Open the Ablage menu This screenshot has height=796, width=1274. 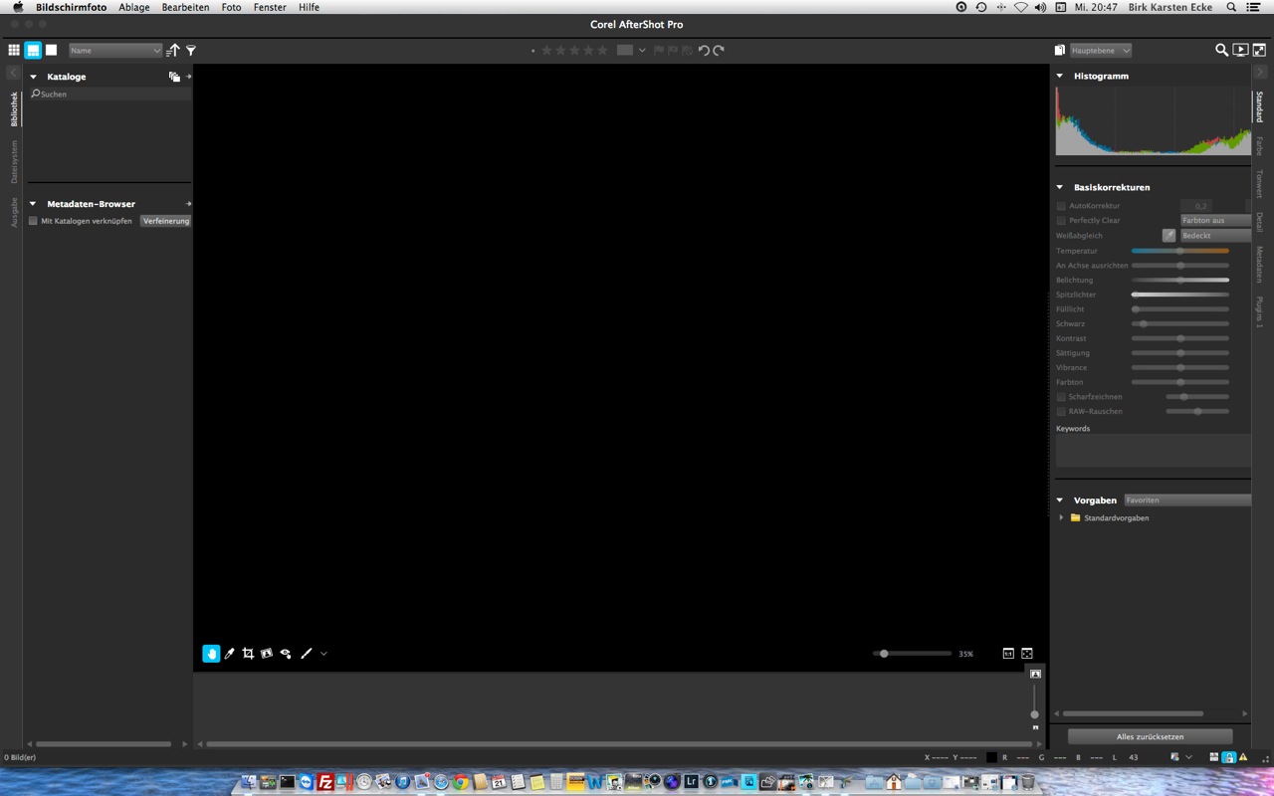point(134,7)
